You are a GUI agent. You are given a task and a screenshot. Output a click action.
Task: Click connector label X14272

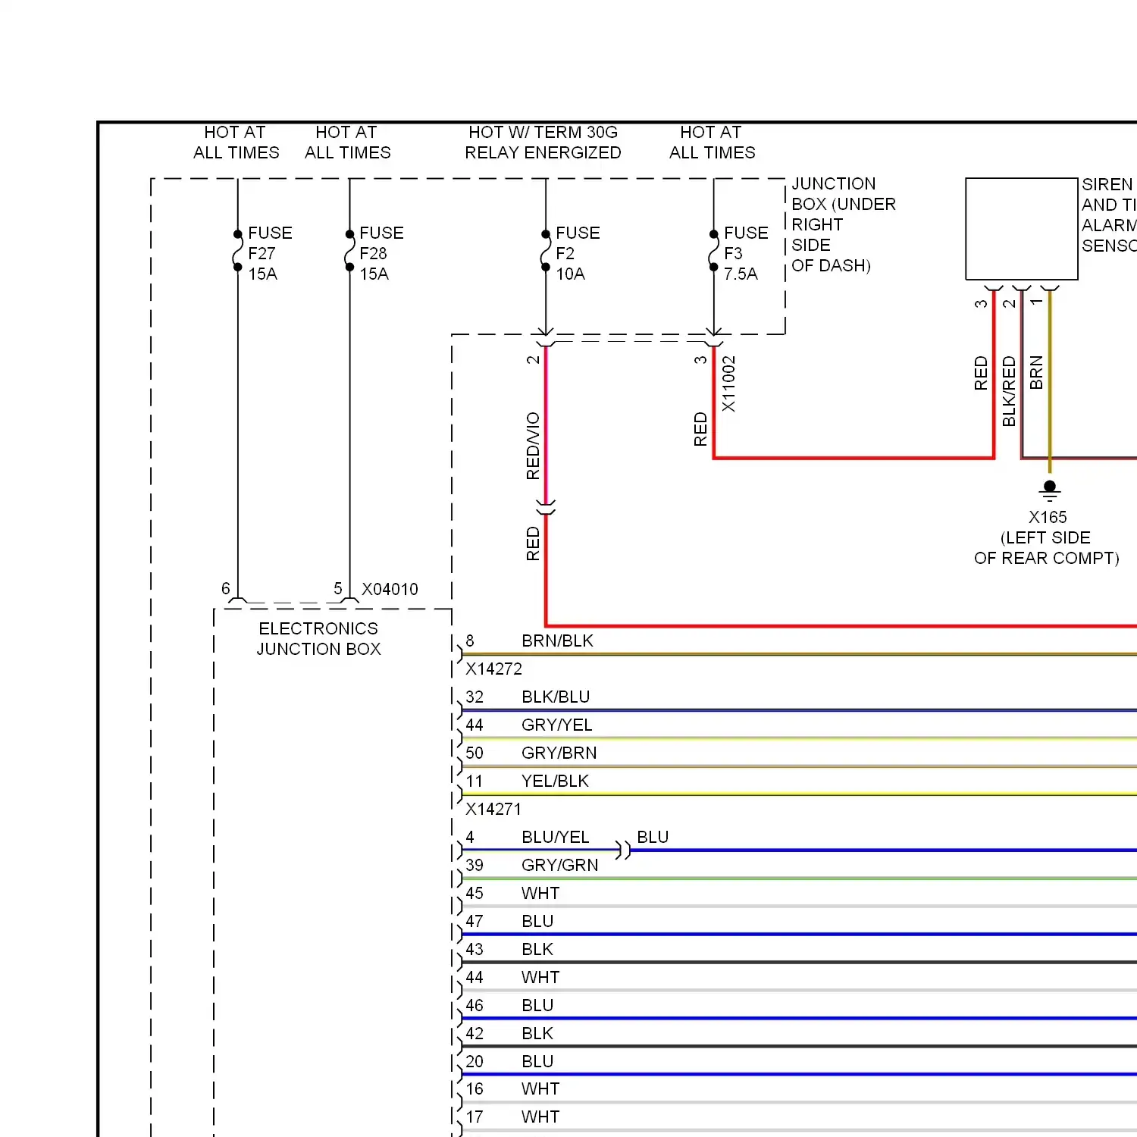pos(493,669)
